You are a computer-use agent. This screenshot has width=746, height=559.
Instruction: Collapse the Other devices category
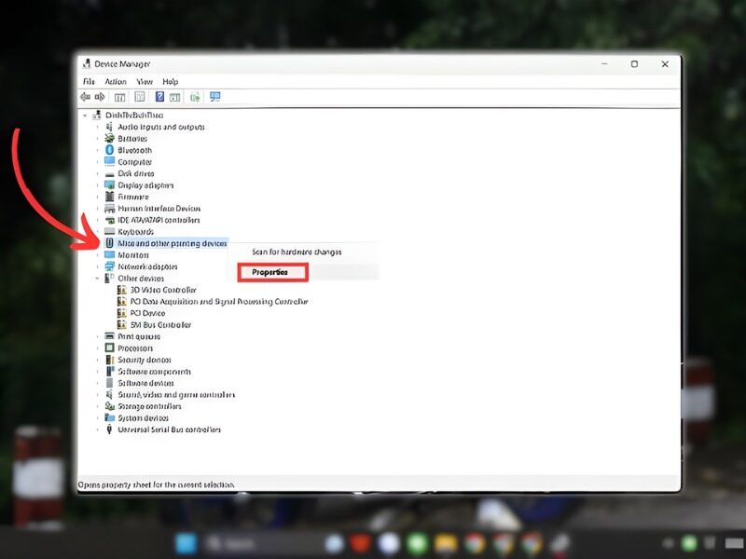97,278
